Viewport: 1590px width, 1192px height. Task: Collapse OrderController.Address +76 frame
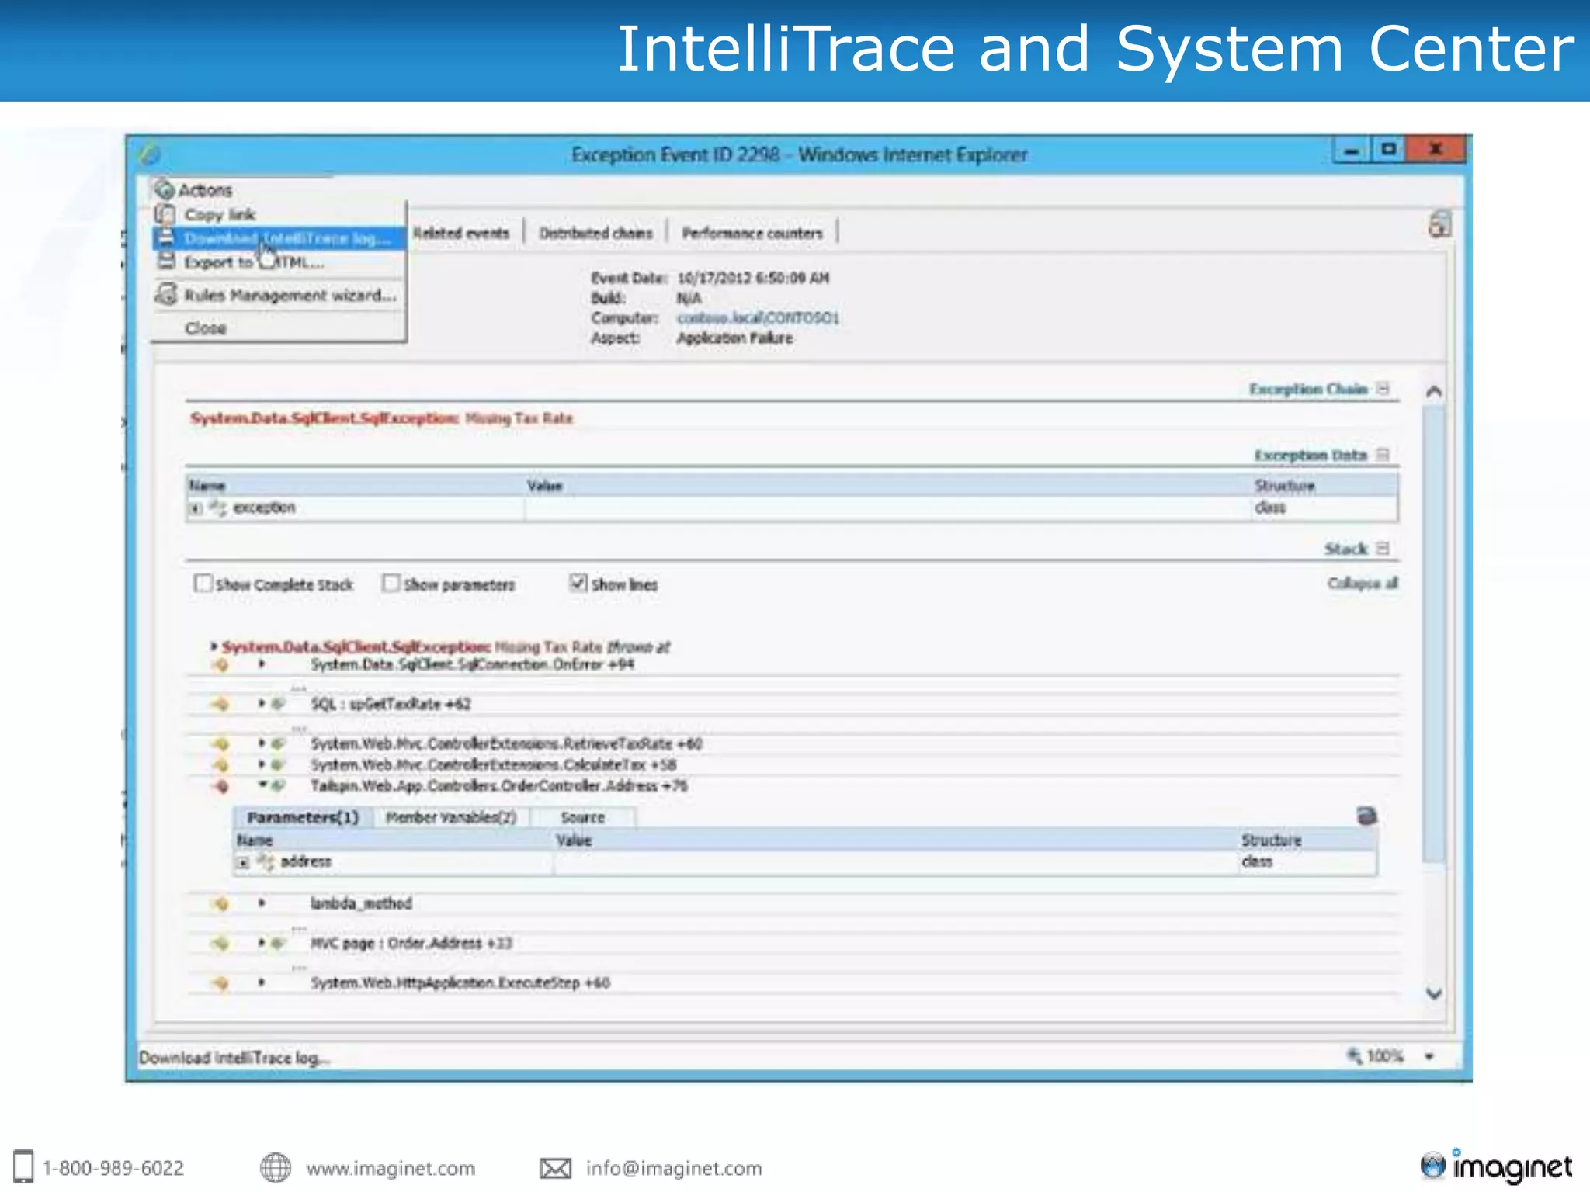click(262, 785)
